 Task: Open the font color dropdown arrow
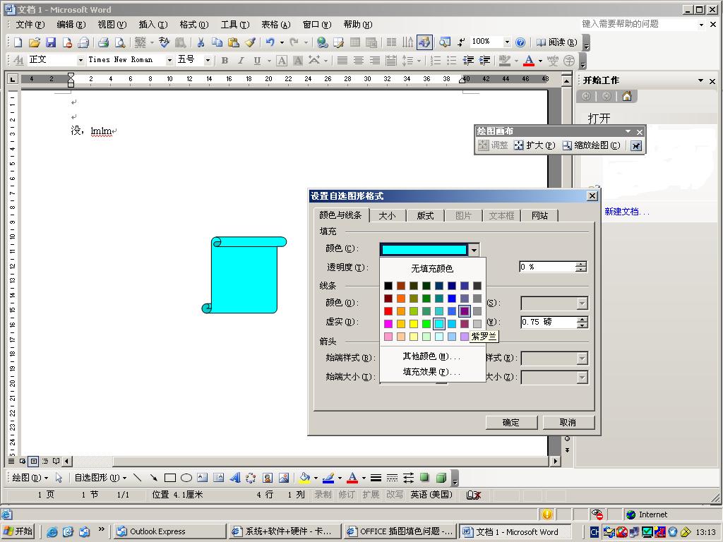tap(540, 60)
